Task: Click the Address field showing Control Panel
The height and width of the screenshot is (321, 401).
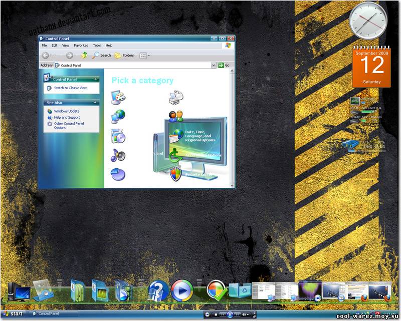Action: [x=133, y=66]
